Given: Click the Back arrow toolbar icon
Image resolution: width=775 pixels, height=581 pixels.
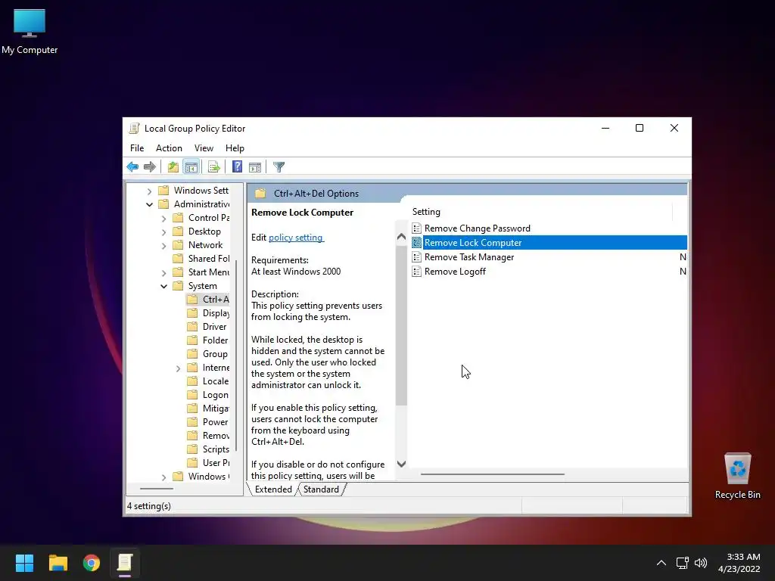Looking at the screenshot, I should pos(132,167).
